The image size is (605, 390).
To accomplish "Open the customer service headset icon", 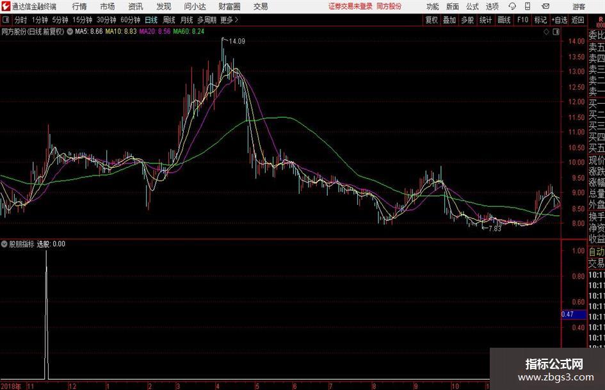I will coord(512,6).
